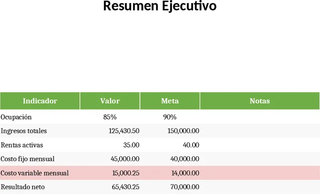Select the Valor column header
Image resolution: width=320 pixels, height=194 pixels.
pyautogui.click(x=110, y=101)
